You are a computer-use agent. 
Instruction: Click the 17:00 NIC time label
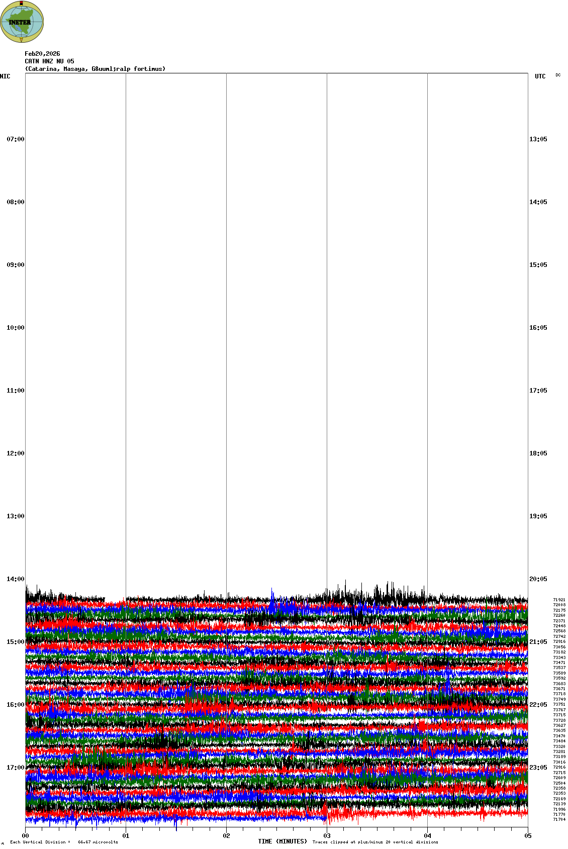pos(15,768)
